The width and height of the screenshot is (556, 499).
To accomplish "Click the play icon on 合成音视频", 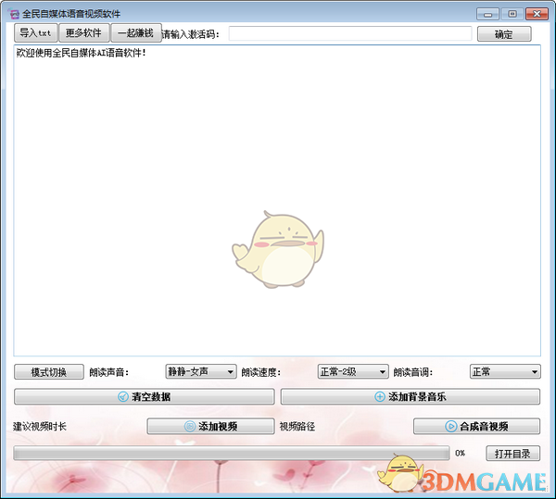I will click(451, 427).
